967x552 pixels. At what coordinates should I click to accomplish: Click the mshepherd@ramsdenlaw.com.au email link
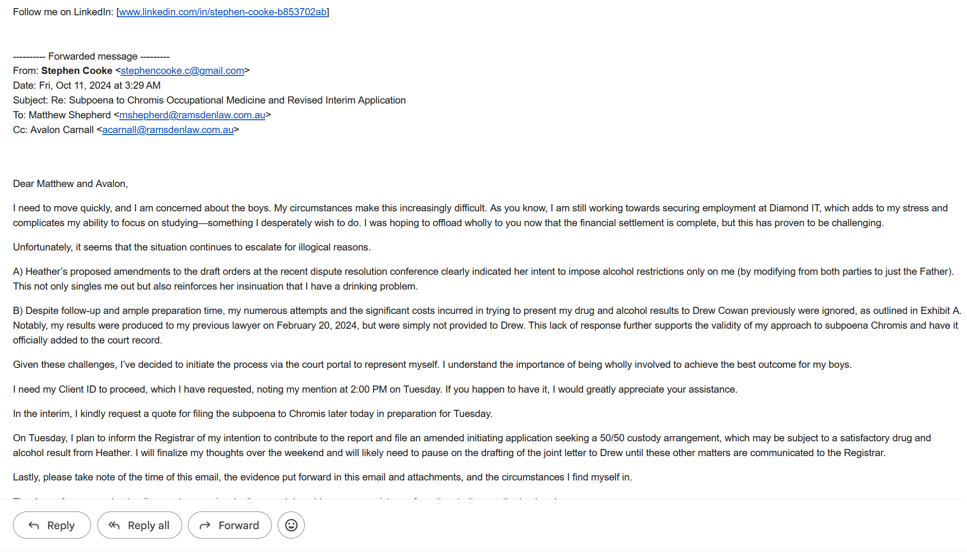[x=192, y=115]
